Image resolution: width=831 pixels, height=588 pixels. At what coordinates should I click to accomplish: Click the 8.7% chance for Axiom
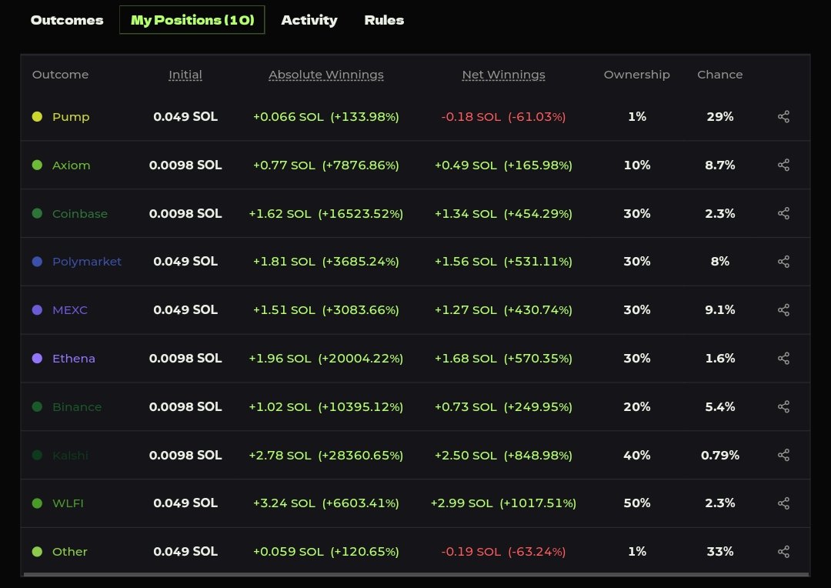719,165
